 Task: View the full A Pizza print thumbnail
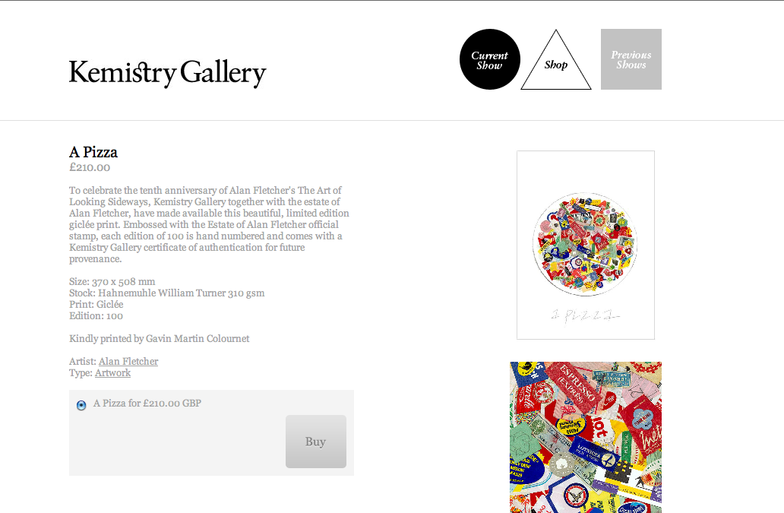[x=586, y=245]
